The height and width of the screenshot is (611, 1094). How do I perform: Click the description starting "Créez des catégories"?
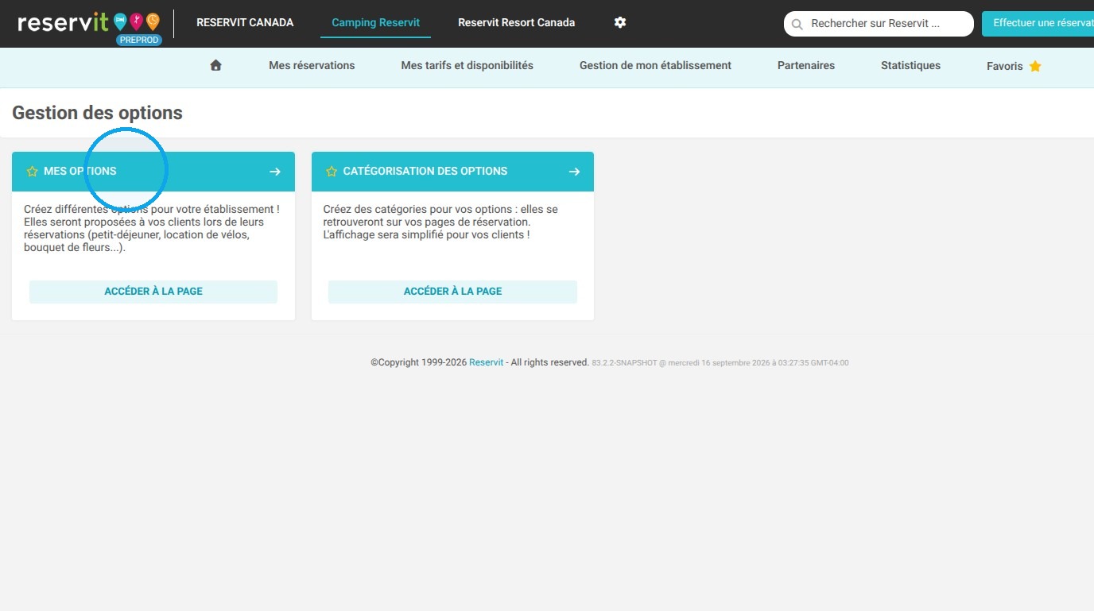click(440, 222)
